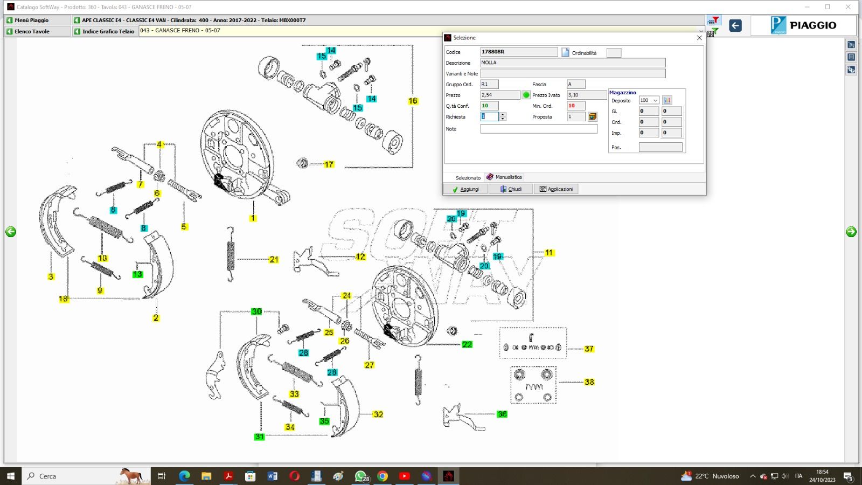Decrease Richiesta quantity with down arrow
Viewport: 862px width, 485px height.
tap(503, 119)
